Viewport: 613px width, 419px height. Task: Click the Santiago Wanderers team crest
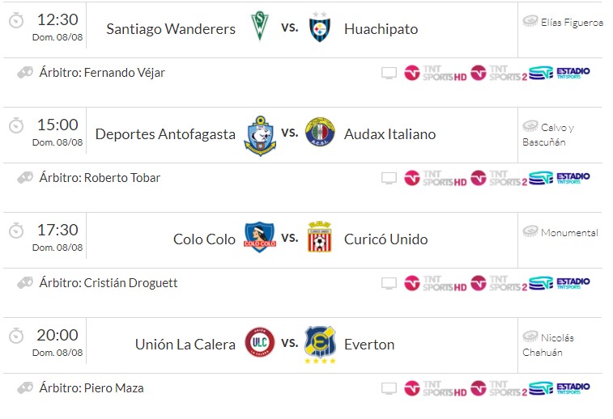(x=260, y=28)
